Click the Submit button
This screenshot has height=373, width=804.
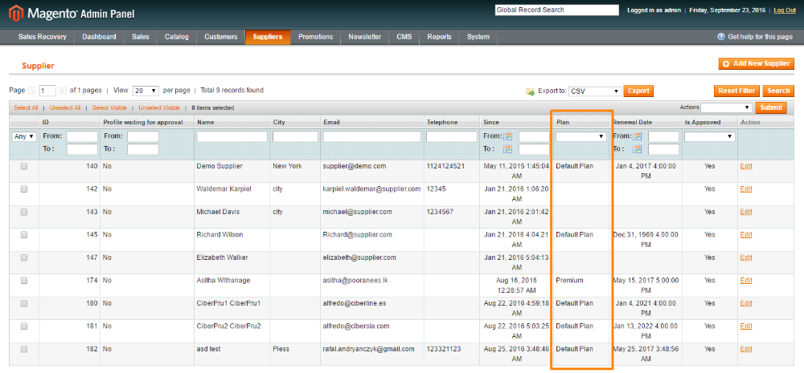point(771,107)
